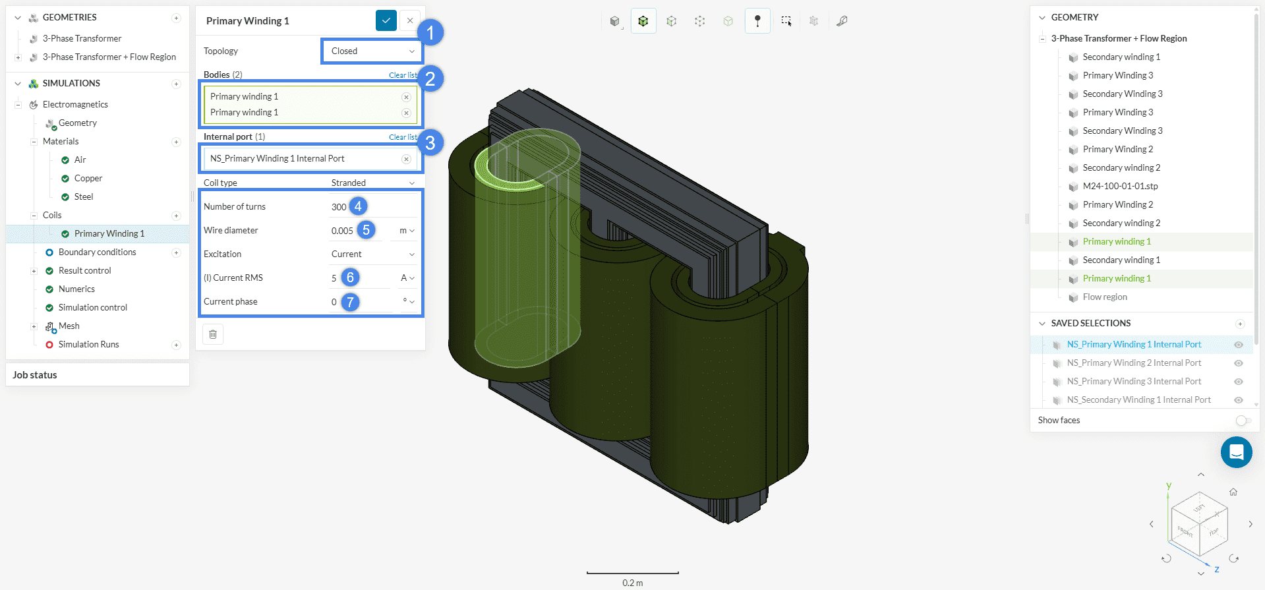Open Boundary conditions in the simulation tree
This screenshot has width=1265, height=590.
pyautogui.click(x=97, y=252)
